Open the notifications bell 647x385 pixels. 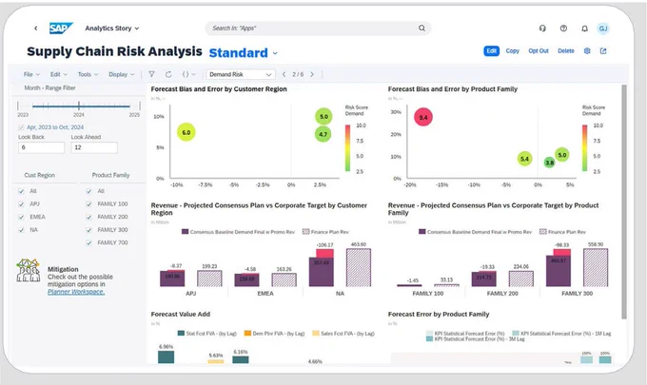coord(585,29)
